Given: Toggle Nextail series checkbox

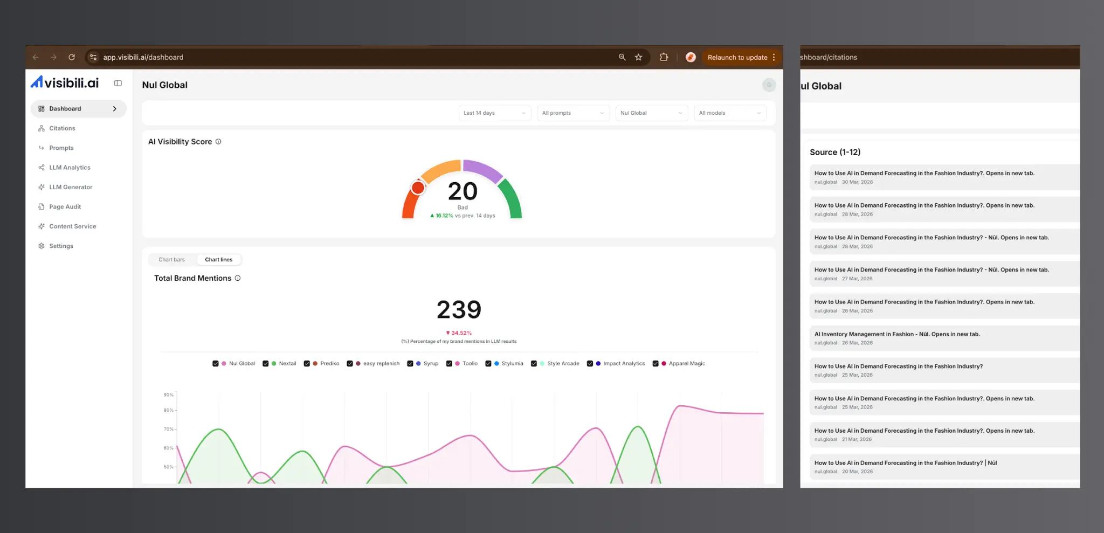Looking at the screenshot, I should pos(265,364).
